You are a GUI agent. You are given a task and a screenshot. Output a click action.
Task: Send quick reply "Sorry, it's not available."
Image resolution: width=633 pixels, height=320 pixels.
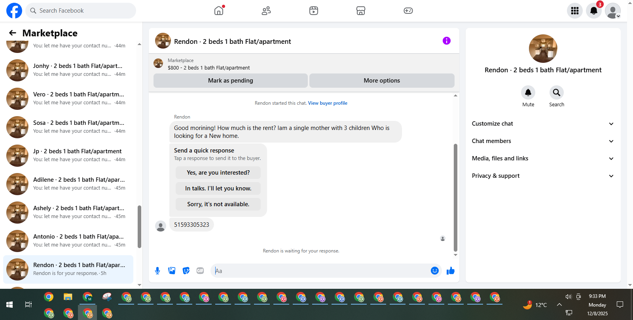[x=218, y=204]
